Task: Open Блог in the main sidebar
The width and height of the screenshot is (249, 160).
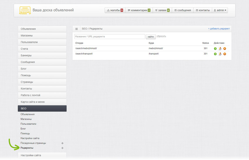Action: (42, 69)
